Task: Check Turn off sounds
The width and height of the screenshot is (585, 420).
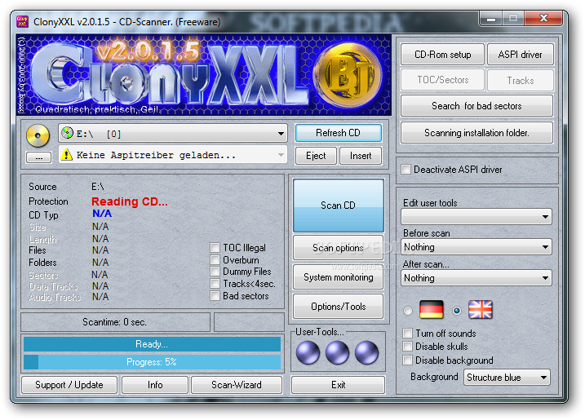Action: [x=408, y=333]
